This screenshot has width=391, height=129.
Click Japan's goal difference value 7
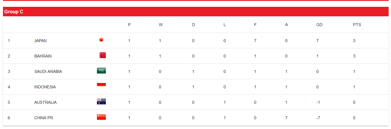(x=317, y=41)
